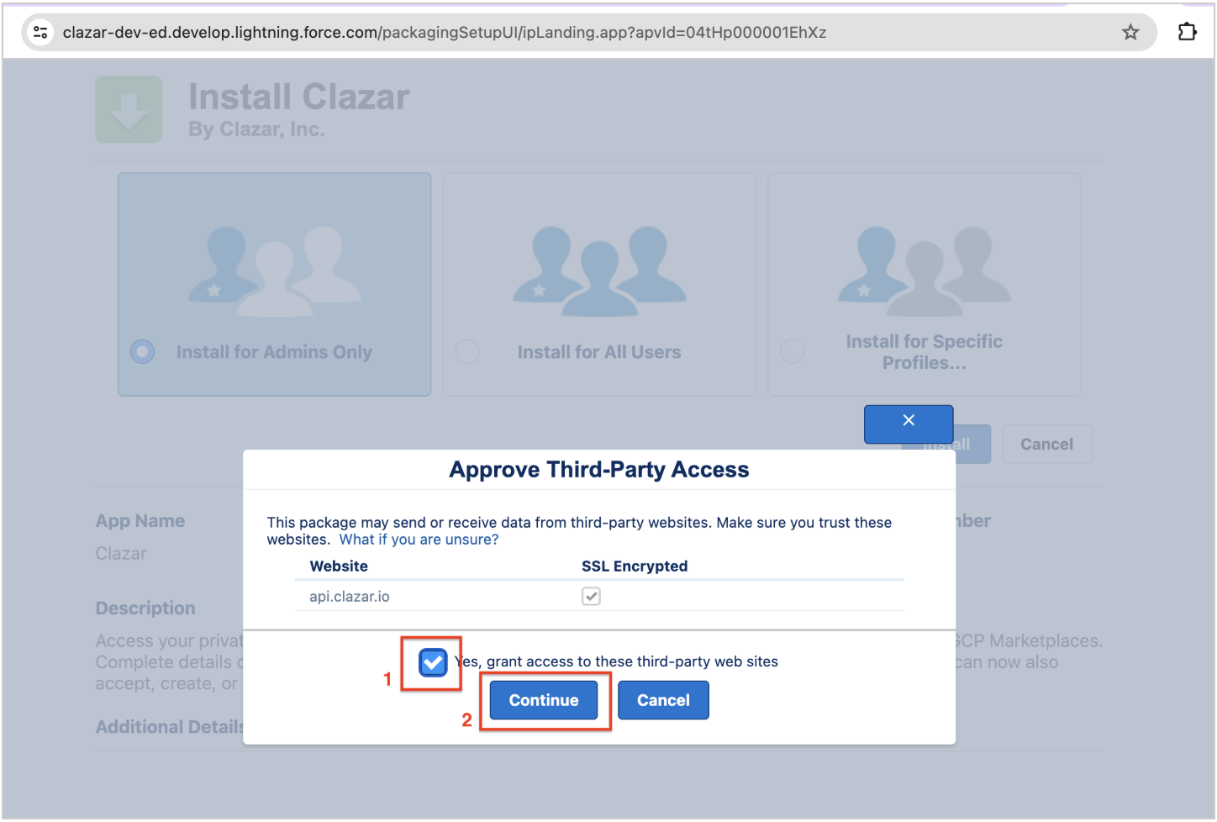Click Cancel in the Approve Third-Party Access dialog
The width and height of the screenshot is (1217, 822).
pyautogui.click(x=663, y=700)
